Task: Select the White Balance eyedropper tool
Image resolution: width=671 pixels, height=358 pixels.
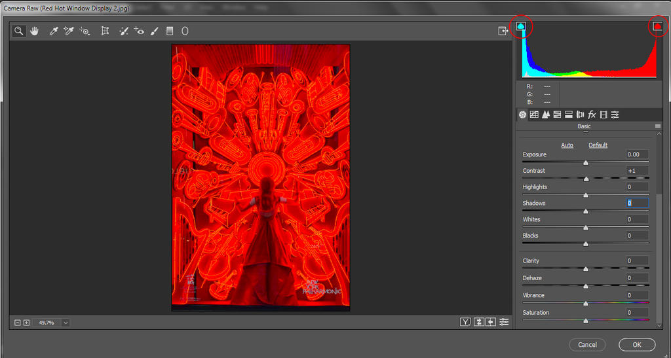Action: (54, 31)
